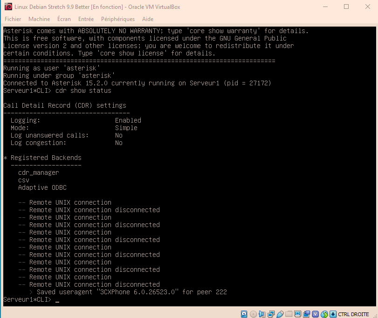The width and height of the screenshot is (378, 318).
Task: Click the CPU virtualization status icon
Action: (x=316, y=314)
